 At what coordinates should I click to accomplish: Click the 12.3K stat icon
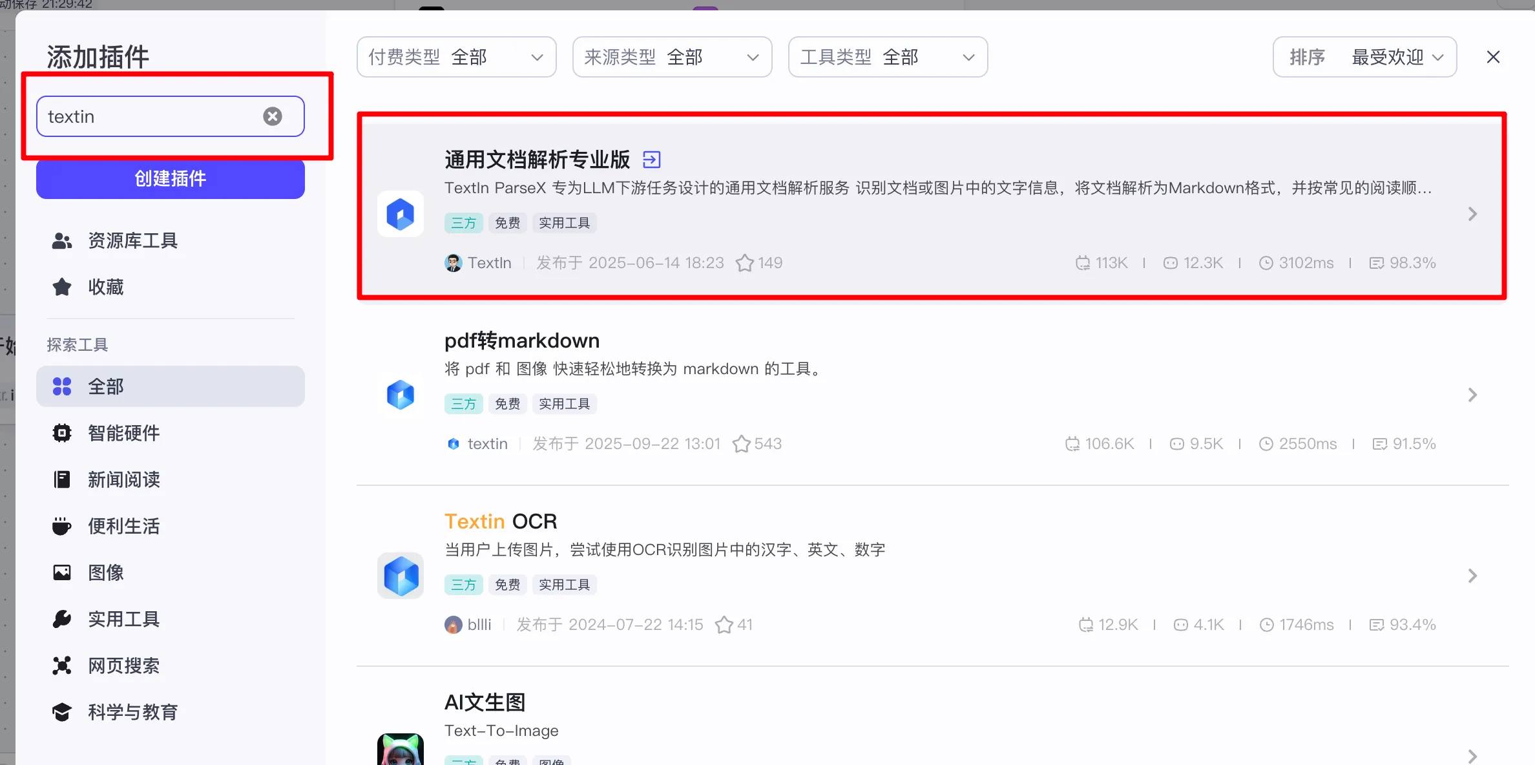click(x=1170, y=263)
